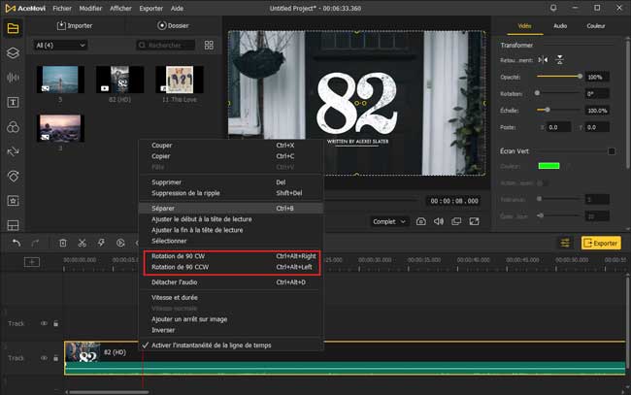The height and width of the screenshot is (395, 631).
Task: Open the Transitions panel in the sidebar
Action: 13,152
